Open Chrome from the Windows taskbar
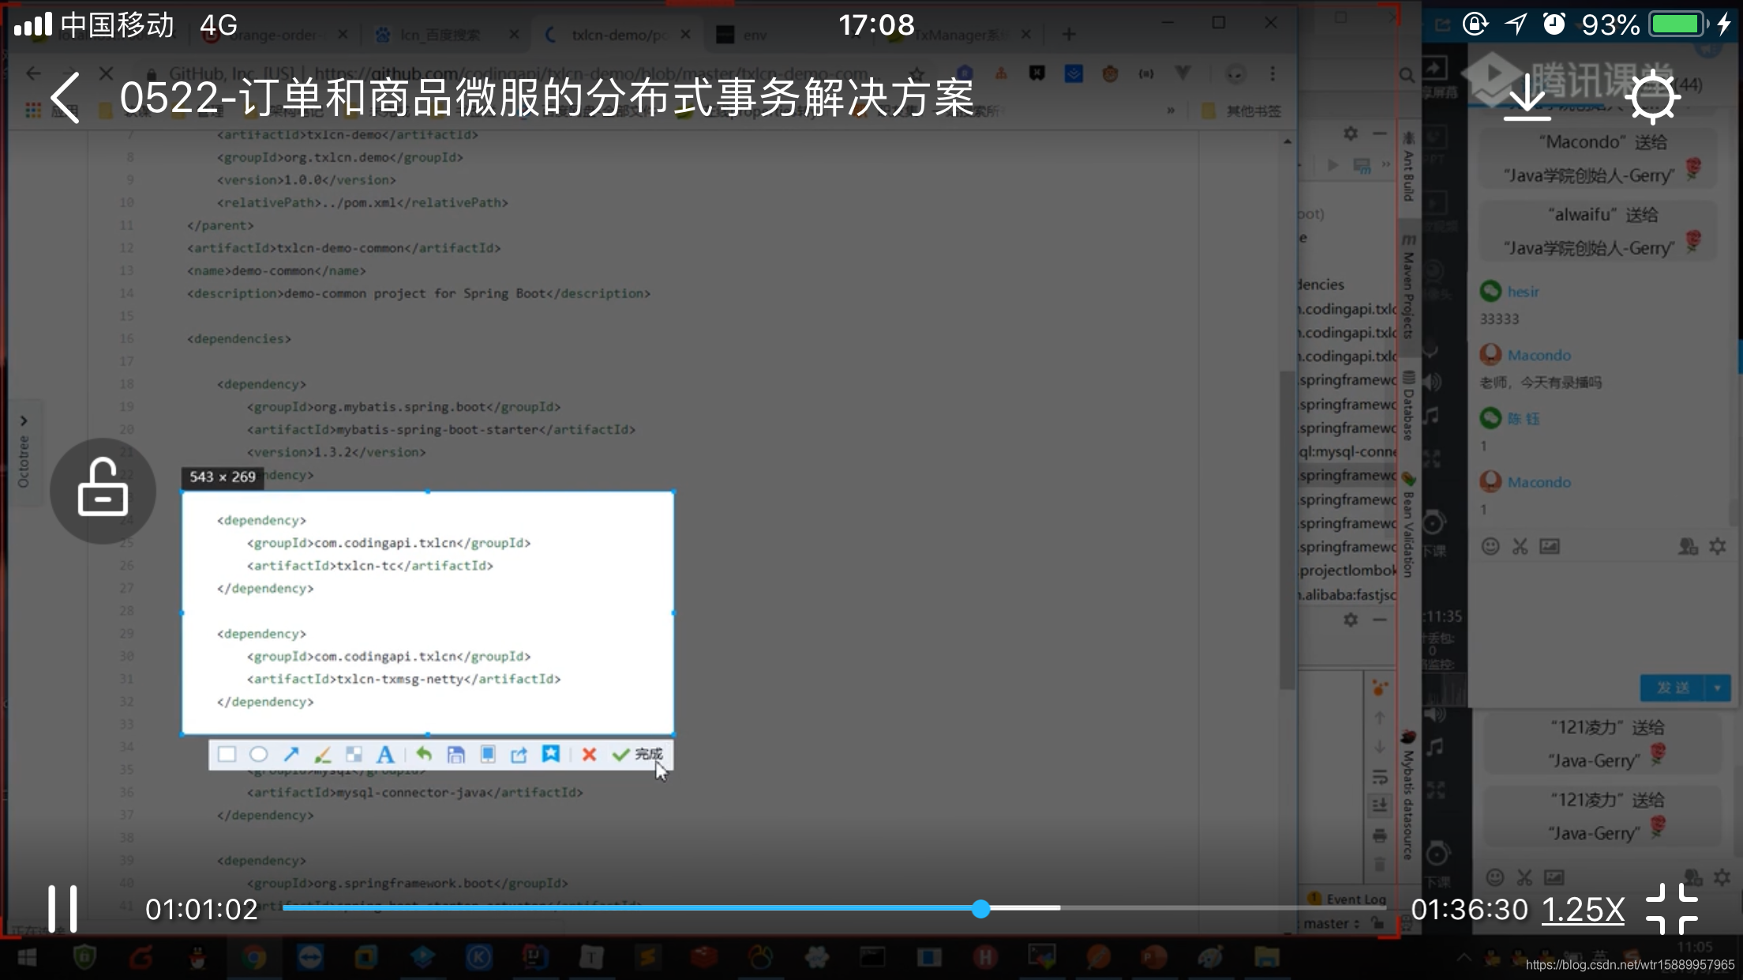Screen dimensions: 1743x980 [253, 958]
